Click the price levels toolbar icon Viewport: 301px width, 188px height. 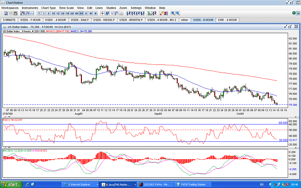click(117, 13)
